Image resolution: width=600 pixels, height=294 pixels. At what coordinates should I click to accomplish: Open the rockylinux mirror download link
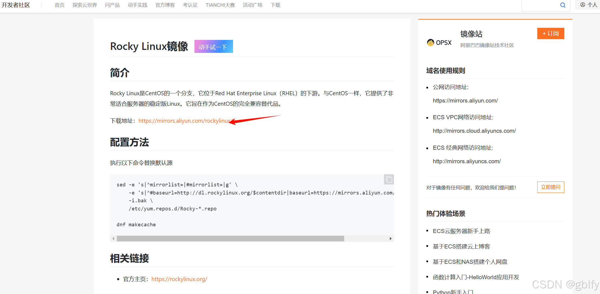[x=184, y=121]
